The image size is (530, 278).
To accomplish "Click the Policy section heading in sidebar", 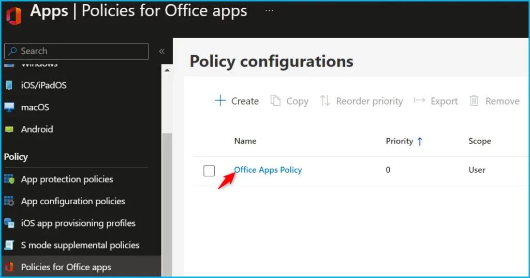I will point(16,157).
